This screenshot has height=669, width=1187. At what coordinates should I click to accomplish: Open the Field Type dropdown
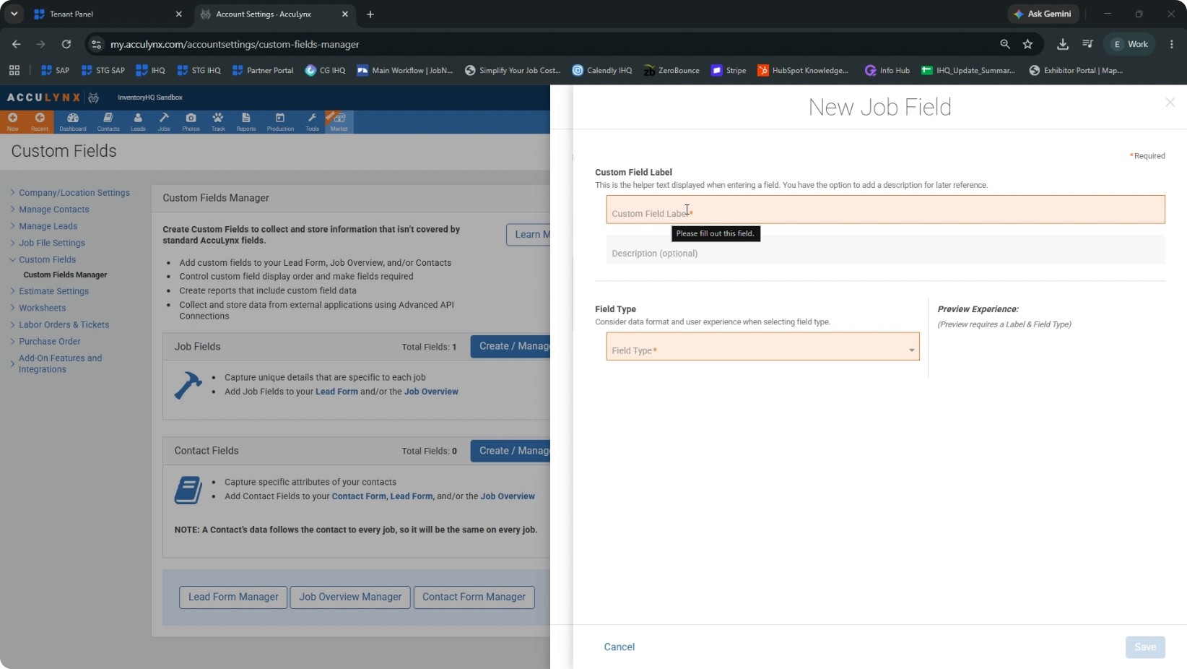click(x=762, y=346)
